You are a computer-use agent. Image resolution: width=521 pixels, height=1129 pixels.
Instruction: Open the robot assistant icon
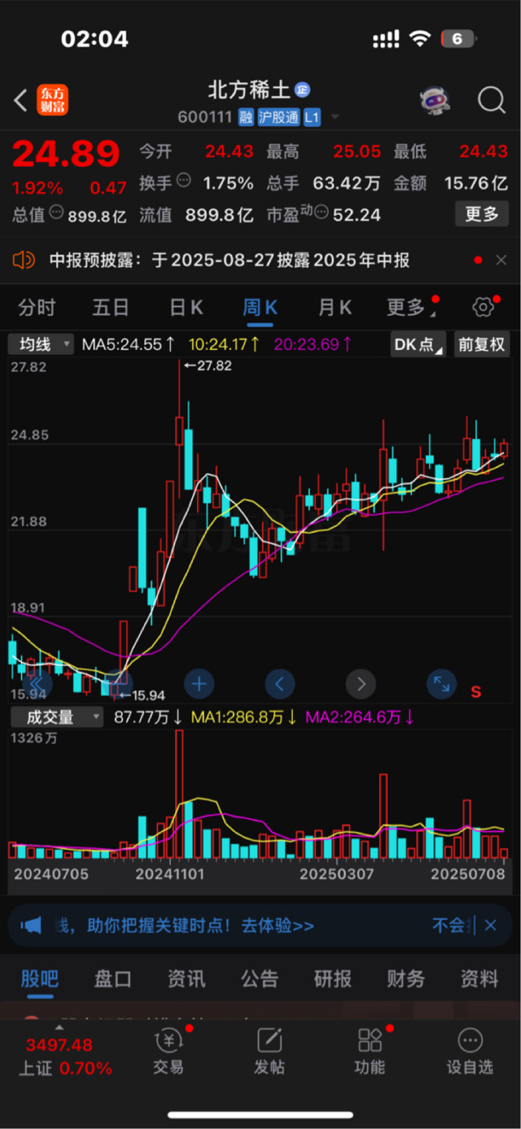point(434,101)
